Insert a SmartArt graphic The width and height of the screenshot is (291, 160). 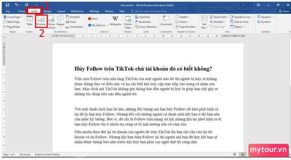[73, 17]
